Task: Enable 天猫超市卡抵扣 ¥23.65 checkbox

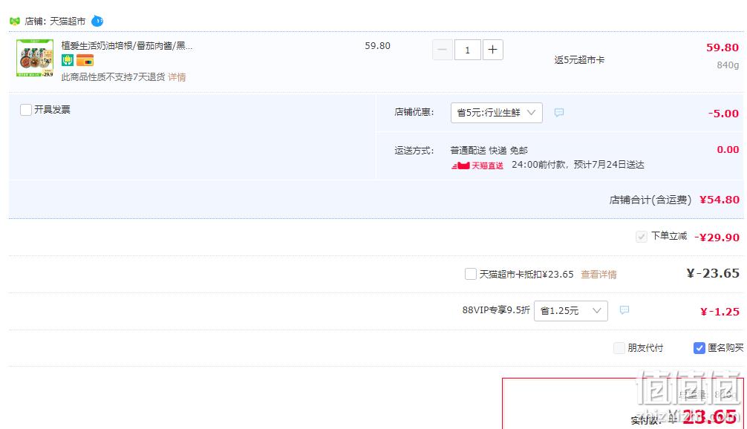Action: click(x=470, y=275)
